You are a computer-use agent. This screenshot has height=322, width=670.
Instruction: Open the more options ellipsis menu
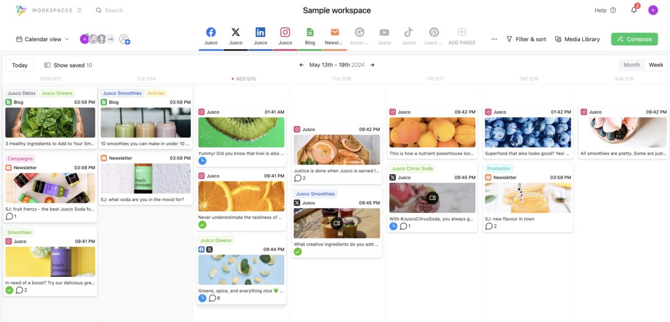point(494,39)
